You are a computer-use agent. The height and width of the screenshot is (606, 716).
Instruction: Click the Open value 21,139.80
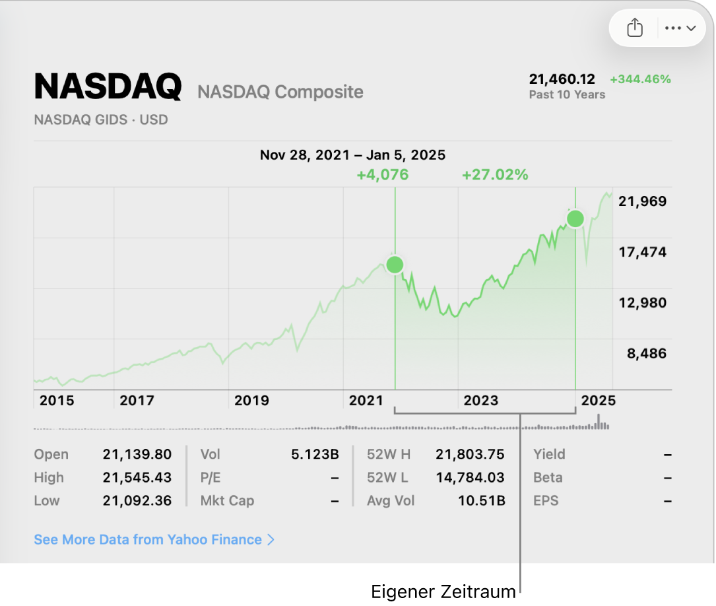pos(137,454)
